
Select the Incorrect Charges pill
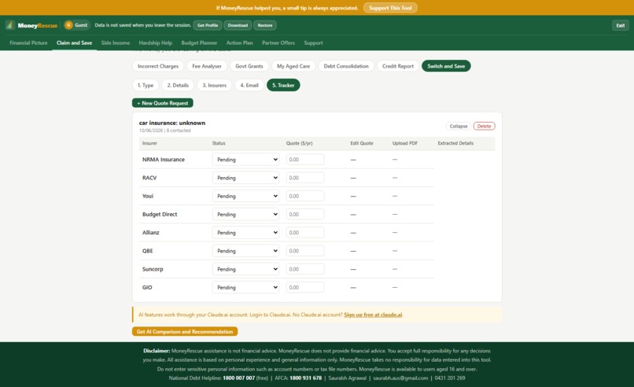[158, 66]
